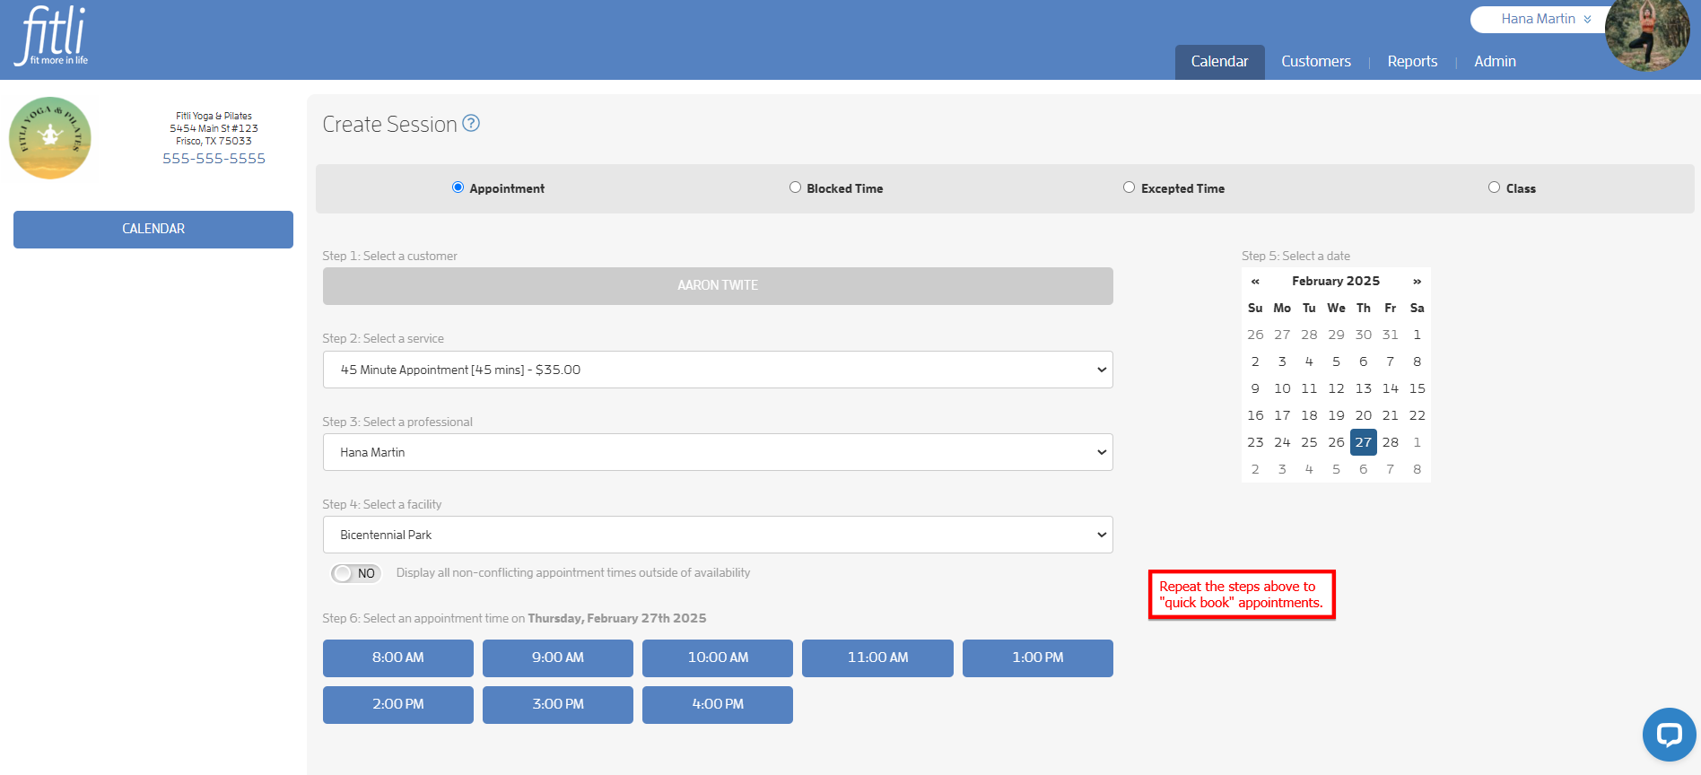The height and width of the screenshot is (775, 1701).
Task: Book the 3:00 PM time slot
Action: [x=558, y=704]
